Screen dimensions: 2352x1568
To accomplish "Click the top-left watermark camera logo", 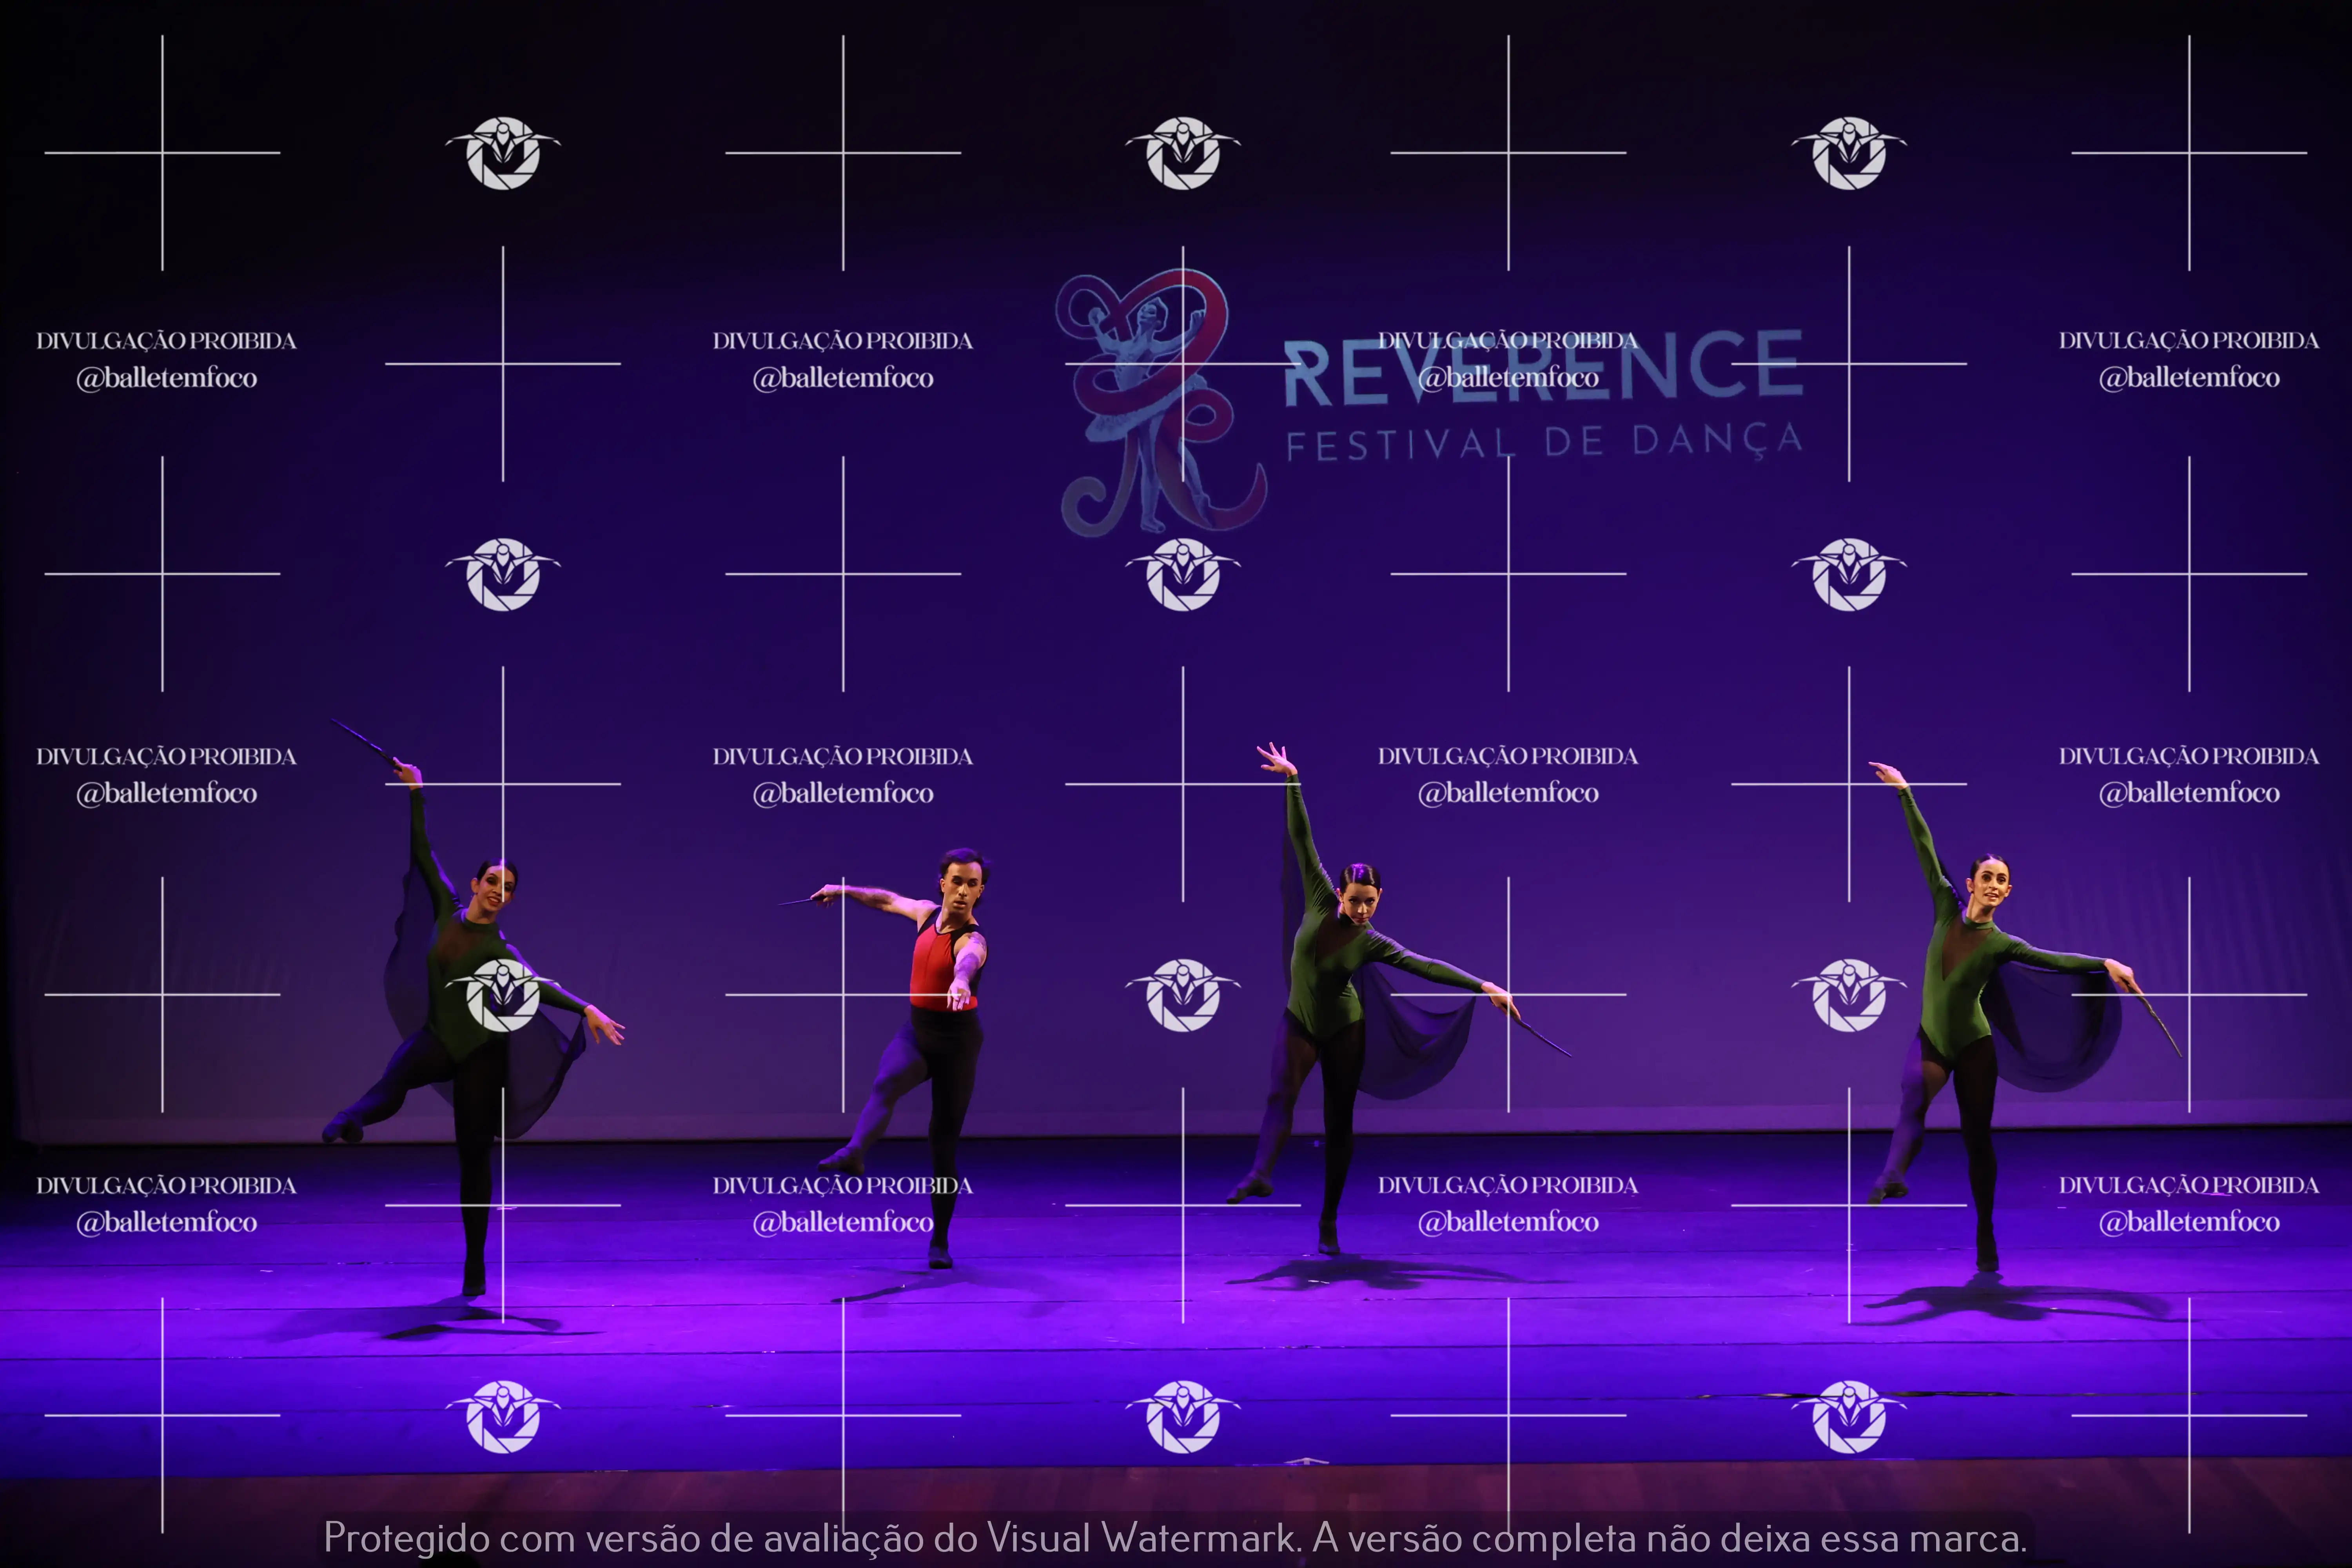I will tap(503, 153).
